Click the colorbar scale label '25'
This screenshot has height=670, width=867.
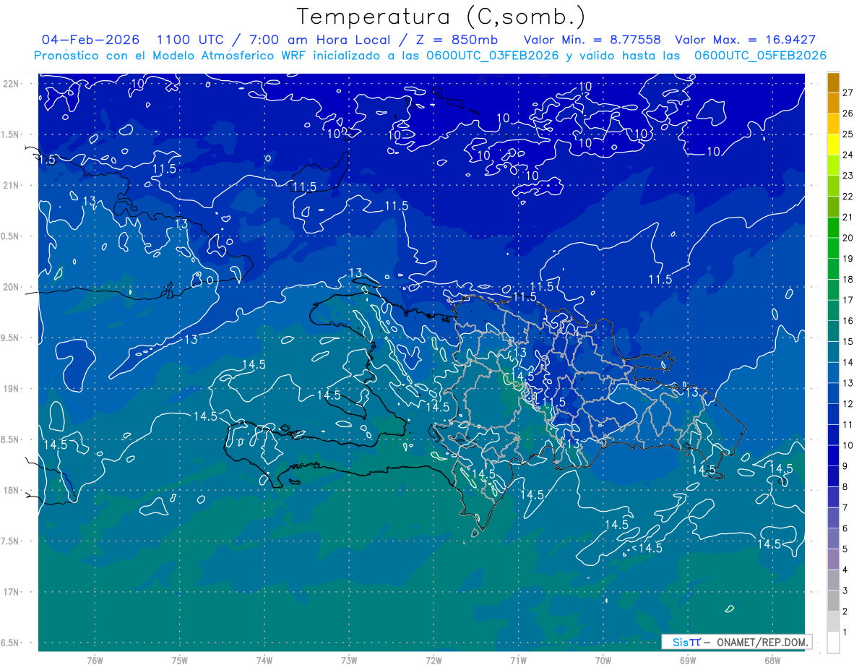(848, 134)
